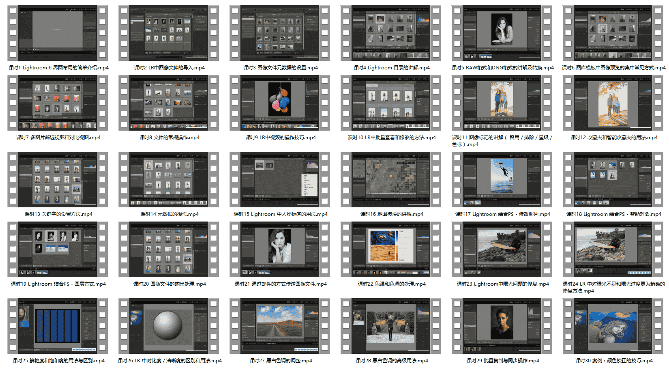Select thumbnail for 课时6 图库模板中图像预览
Screen dimensions: 669x368
tap(613, 33)
